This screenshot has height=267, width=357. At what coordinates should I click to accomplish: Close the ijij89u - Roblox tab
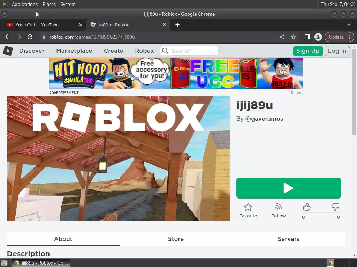[x=164, y=25]
